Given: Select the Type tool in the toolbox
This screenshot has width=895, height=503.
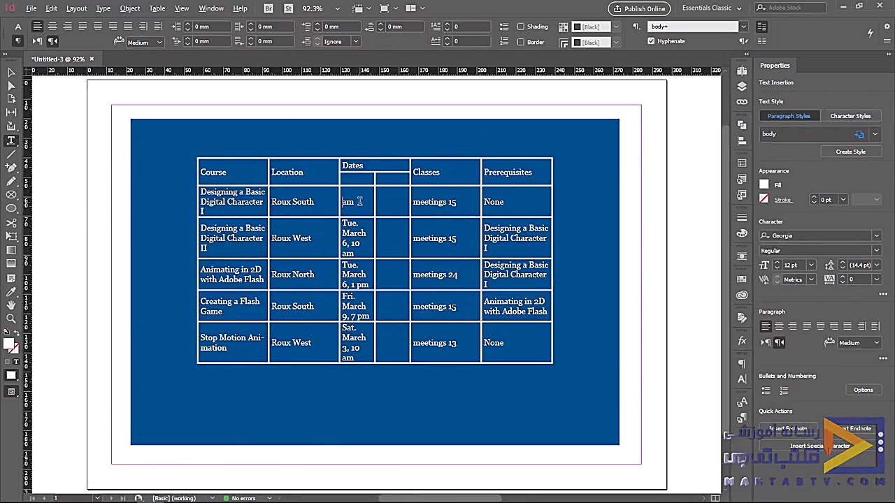Looking at the screenshot, I should 11,140.
